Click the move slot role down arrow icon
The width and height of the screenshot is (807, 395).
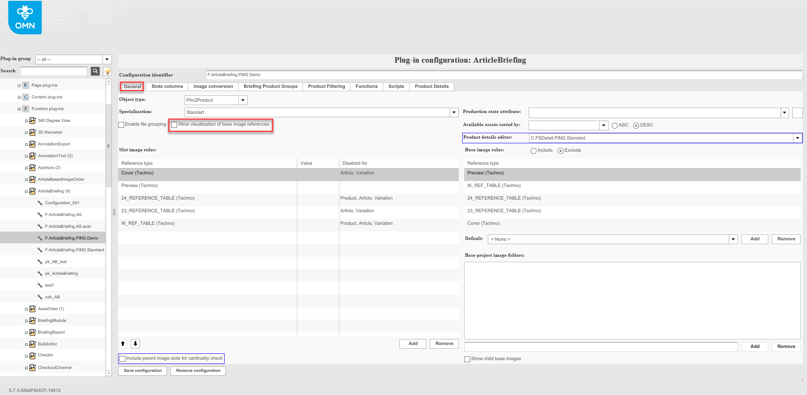[x=135, y=344]
